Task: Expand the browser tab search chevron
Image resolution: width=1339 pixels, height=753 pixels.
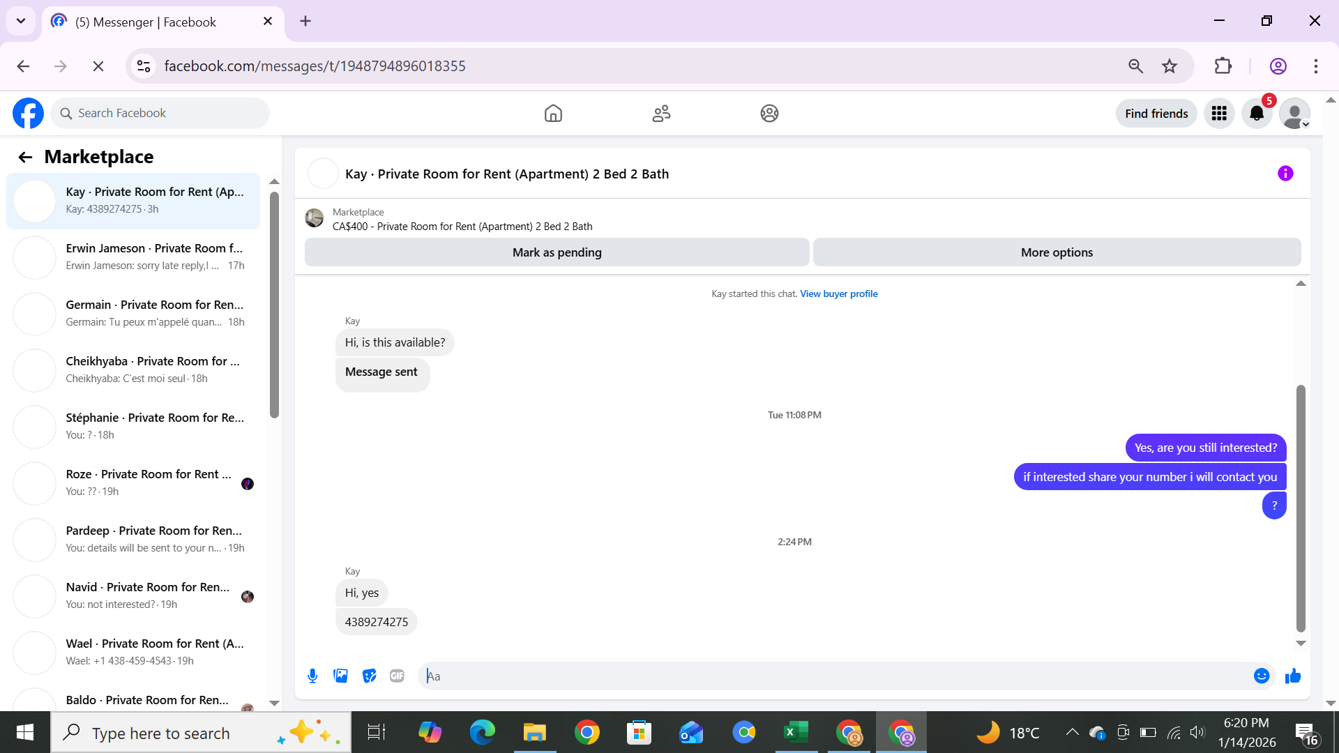Action: 21,21
